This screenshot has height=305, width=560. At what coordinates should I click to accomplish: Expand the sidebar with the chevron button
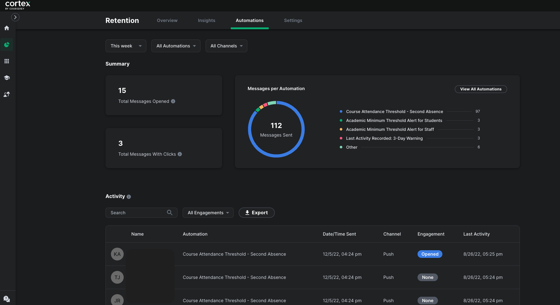coord(15,17)
